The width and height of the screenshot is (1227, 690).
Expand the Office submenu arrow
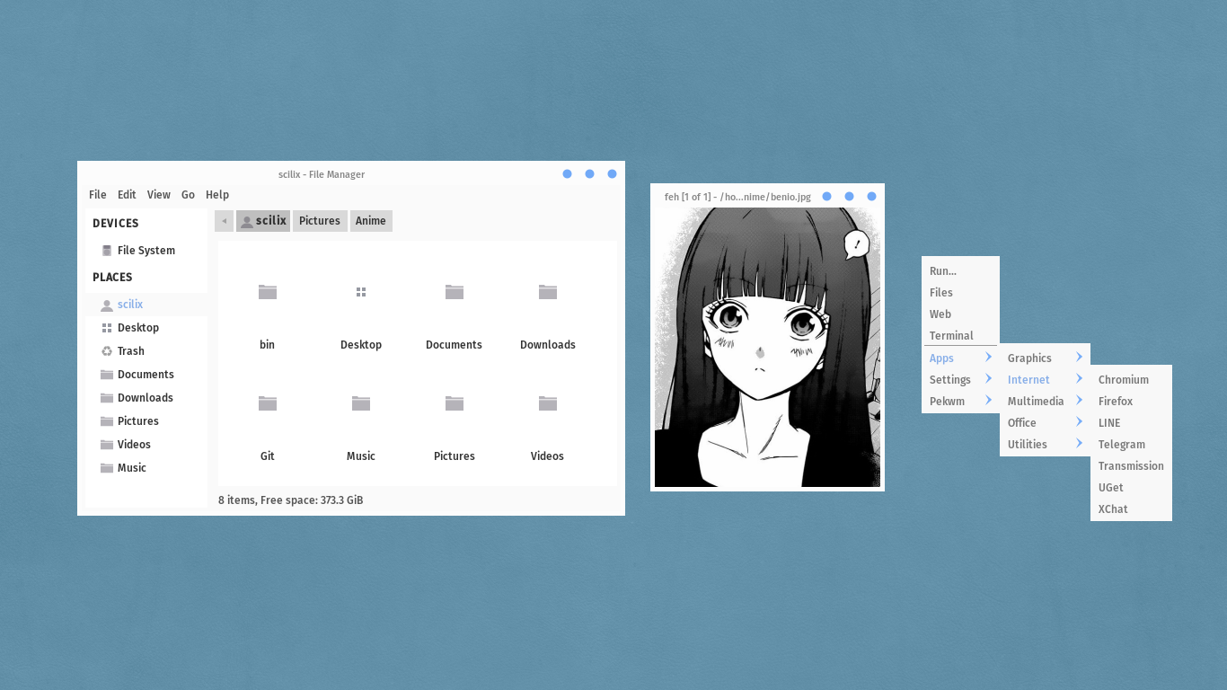coord(1079,422)
